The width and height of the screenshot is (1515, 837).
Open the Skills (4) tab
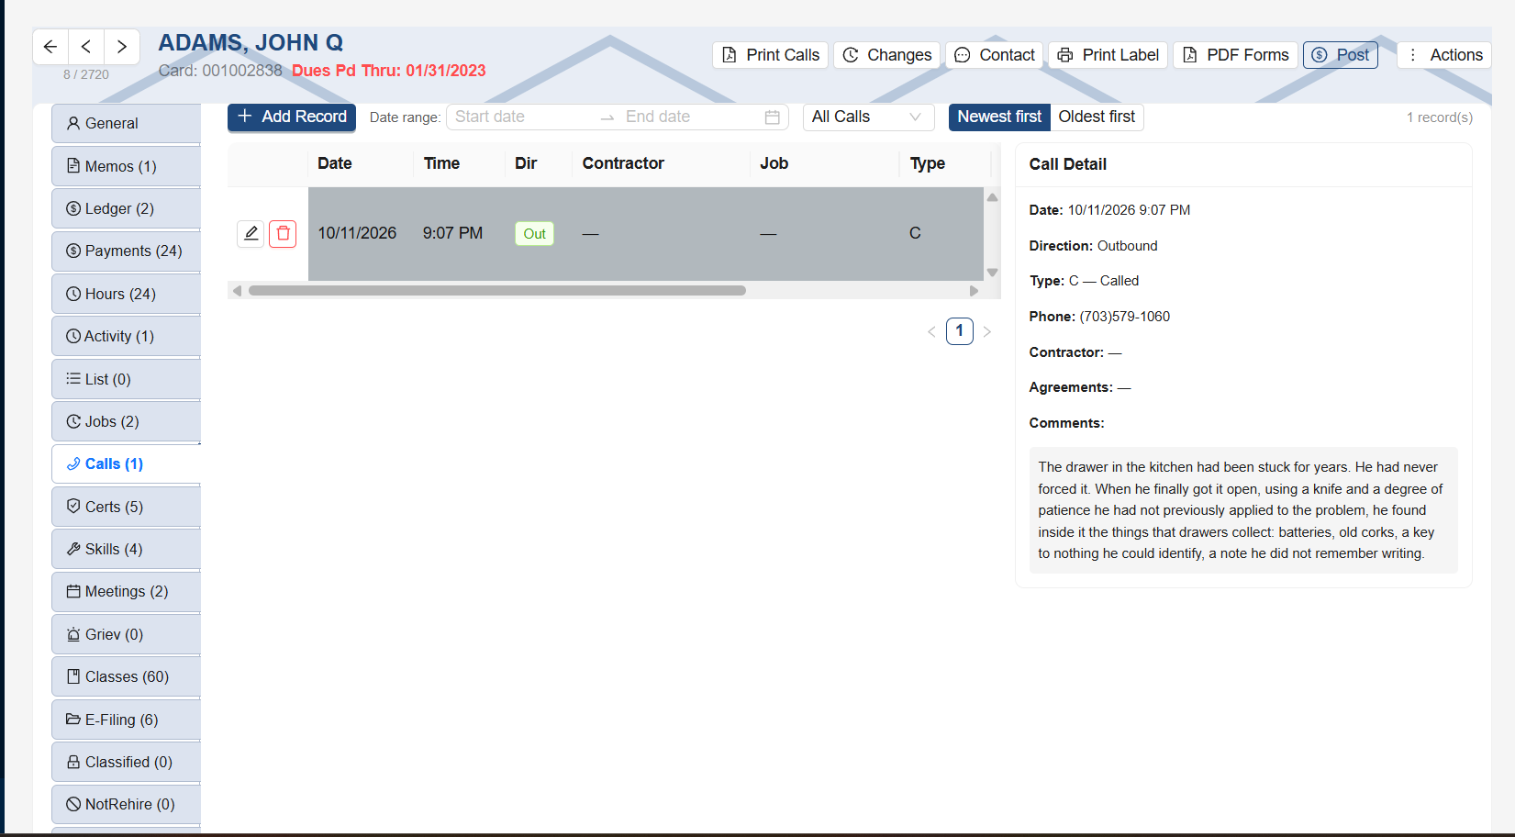pyautogui.click(x=126, y=549)
